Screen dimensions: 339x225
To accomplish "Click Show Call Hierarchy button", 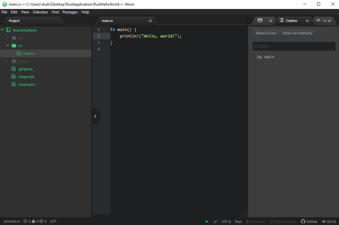I will pos(297,33).
